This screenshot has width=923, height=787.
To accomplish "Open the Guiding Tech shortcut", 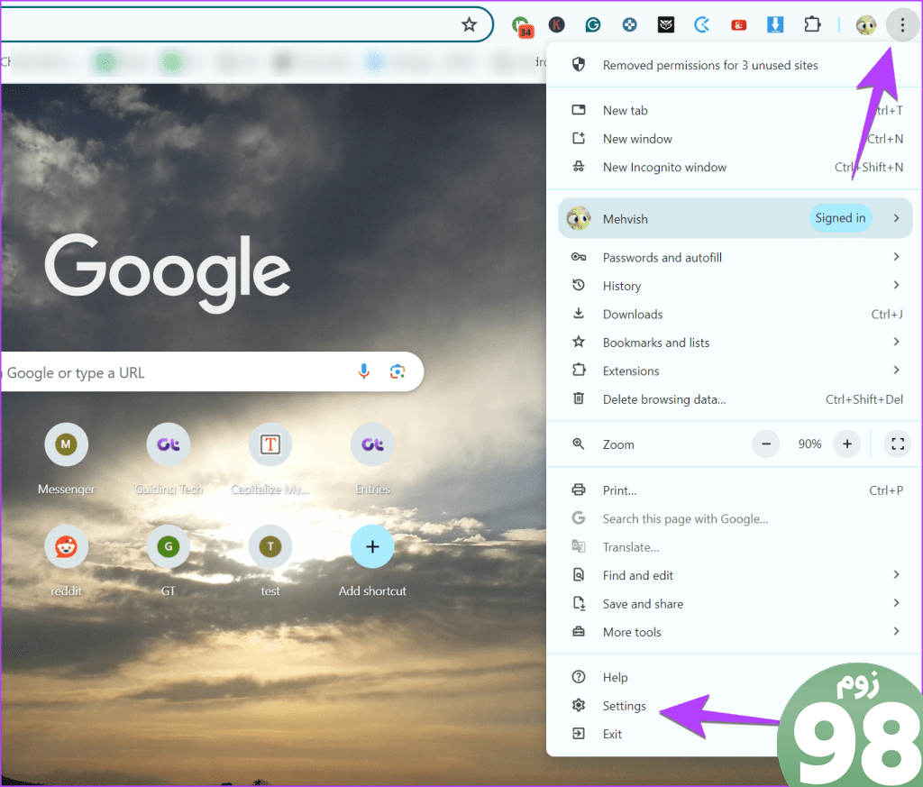I will click(x=169, y=459).
